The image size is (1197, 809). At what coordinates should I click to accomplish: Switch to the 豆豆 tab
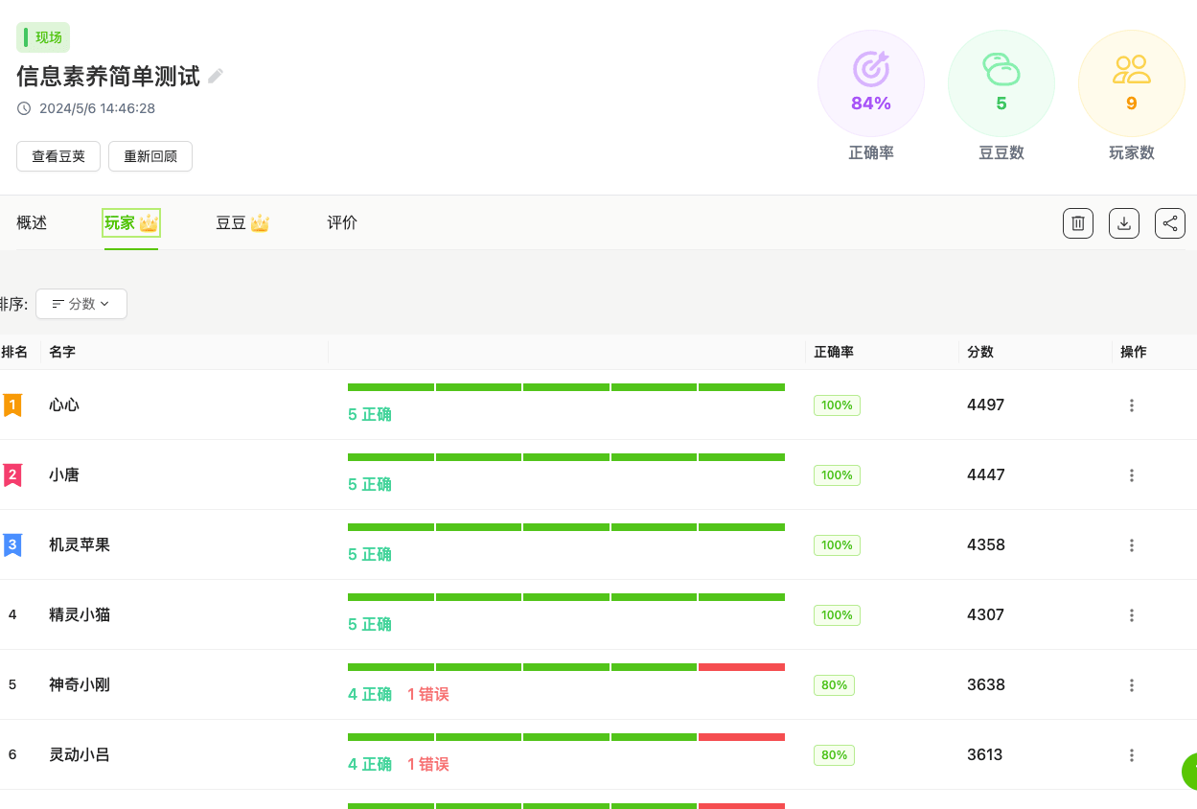[x=242, y=223]
